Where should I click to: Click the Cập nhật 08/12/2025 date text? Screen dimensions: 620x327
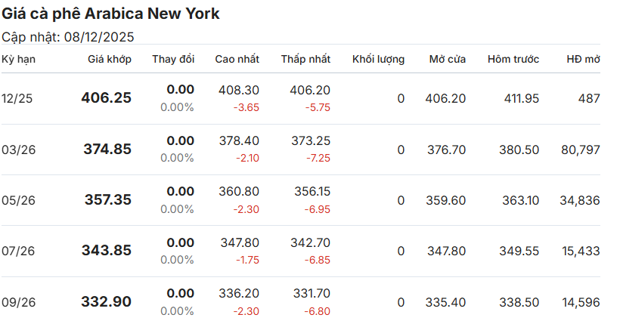click(x=67, y=36)
